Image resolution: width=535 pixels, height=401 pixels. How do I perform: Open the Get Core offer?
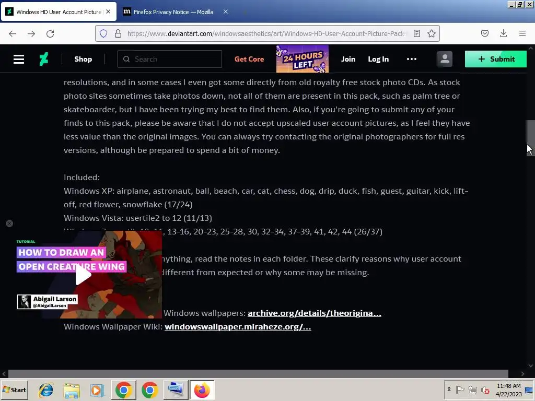[249, 59]
